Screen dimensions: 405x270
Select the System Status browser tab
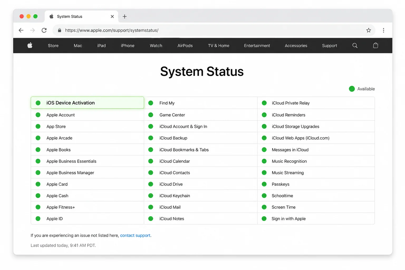coord(81,16)
